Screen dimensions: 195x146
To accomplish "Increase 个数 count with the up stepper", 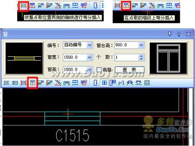I will (141, 56).
